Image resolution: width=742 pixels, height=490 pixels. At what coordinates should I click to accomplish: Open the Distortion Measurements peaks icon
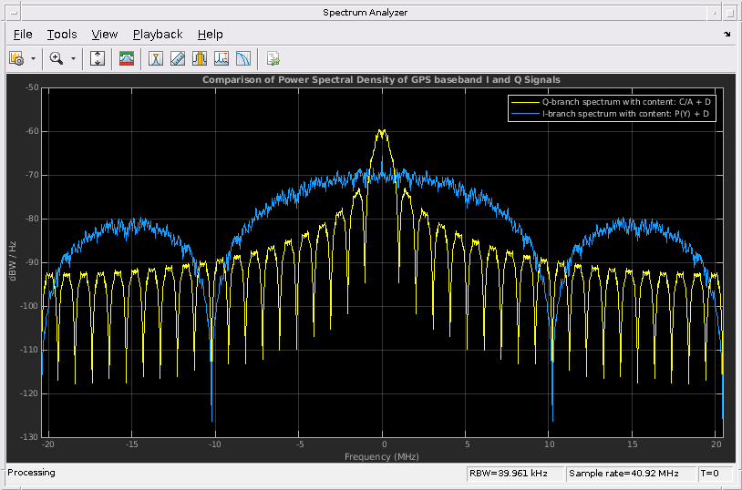[222, 59]
